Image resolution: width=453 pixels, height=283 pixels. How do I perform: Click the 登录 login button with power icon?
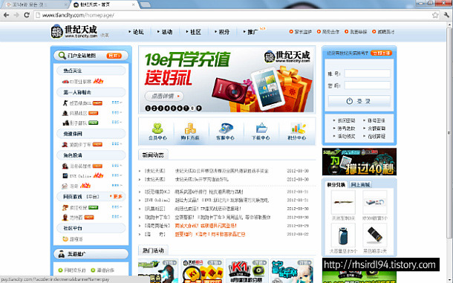[359, 101]
